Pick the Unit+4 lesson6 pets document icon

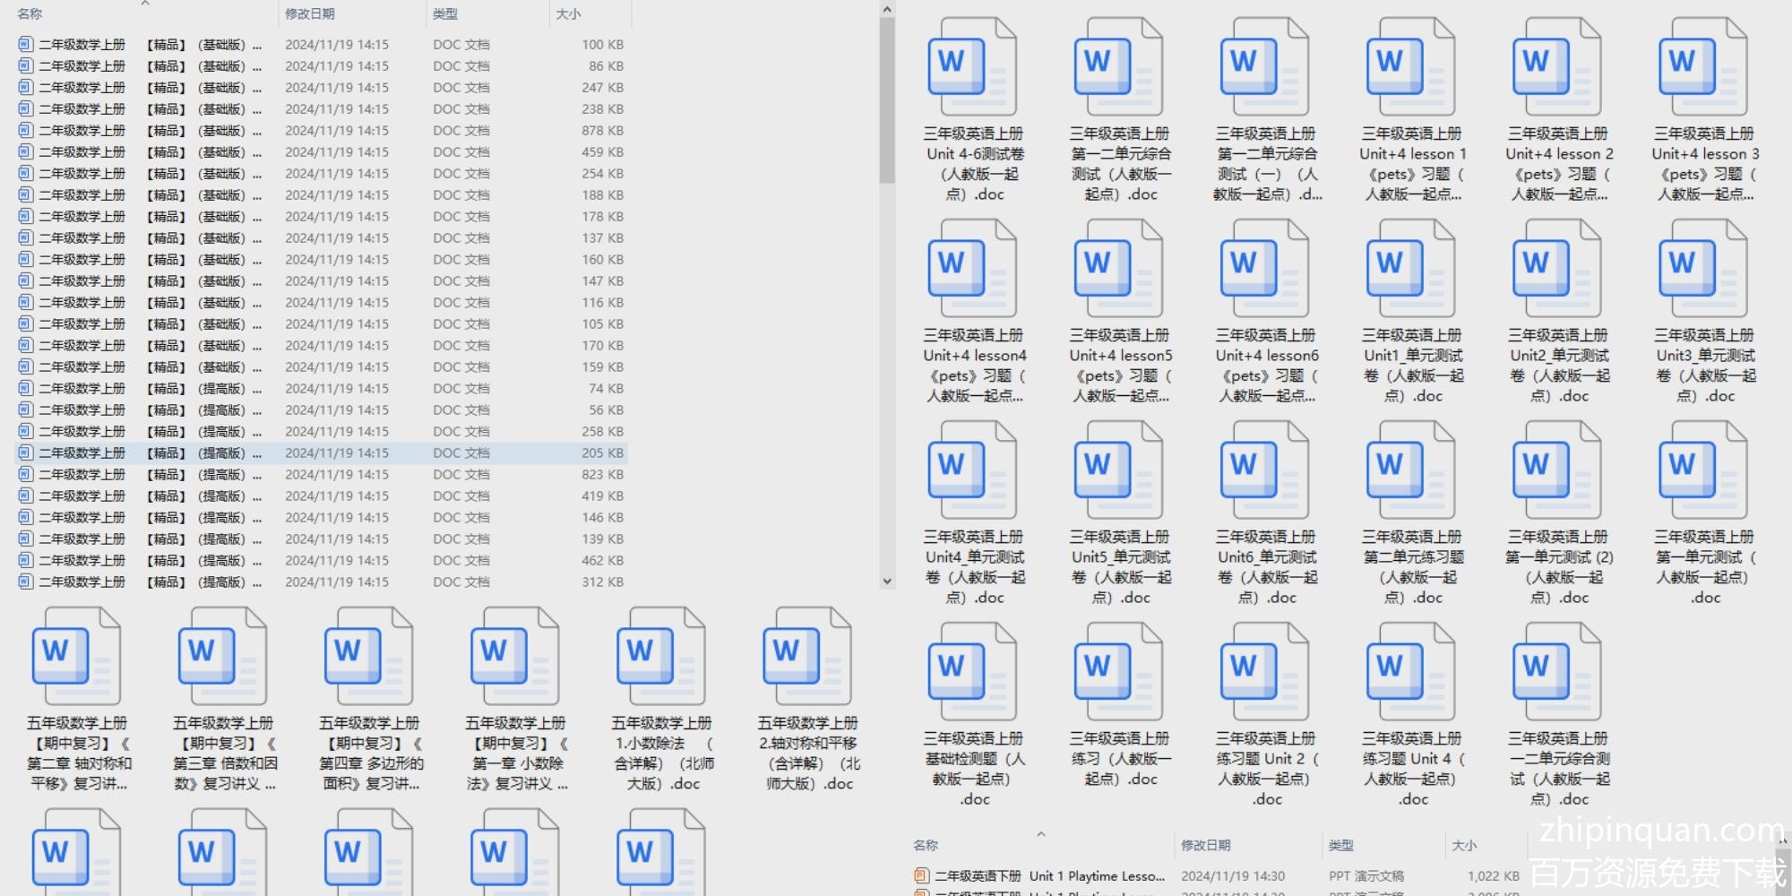coord(1265,269)
